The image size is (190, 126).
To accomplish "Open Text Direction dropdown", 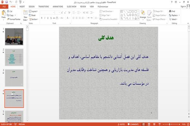I will pyautogui.click(x=106, y=11).
